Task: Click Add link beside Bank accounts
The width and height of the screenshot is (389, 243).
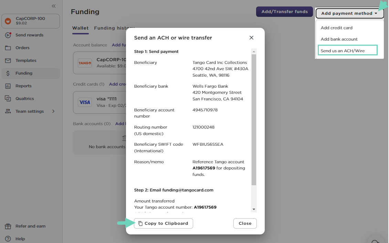Action: 120,124
